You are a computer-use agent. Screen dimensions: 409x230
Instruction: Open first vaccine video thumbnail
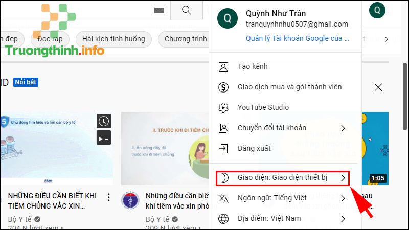tap(57, 149)
